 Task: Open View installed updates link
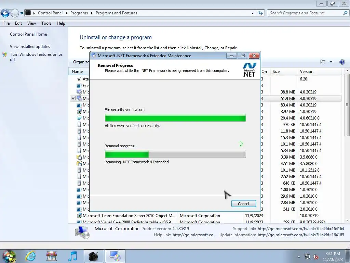pyautogui.click(x=30, y=47)
